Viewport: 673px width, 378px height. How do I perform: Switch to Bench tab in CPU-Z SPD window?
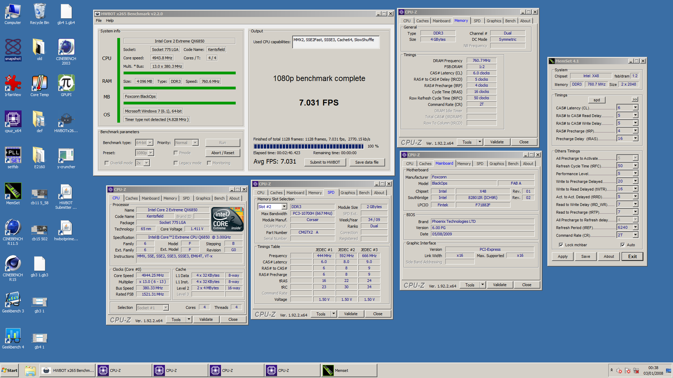[364, 193]
